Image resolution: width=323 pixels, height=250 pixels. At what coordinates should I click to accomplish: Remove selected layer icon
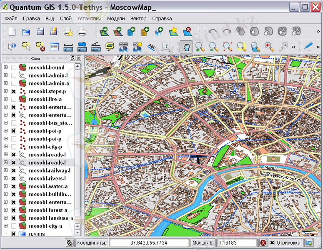point(187,32)
